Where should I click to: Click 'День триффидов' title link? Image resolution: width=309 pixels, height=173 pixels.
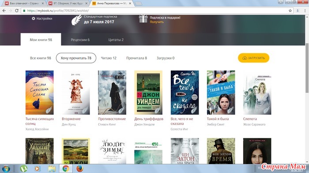coord(149,119)
